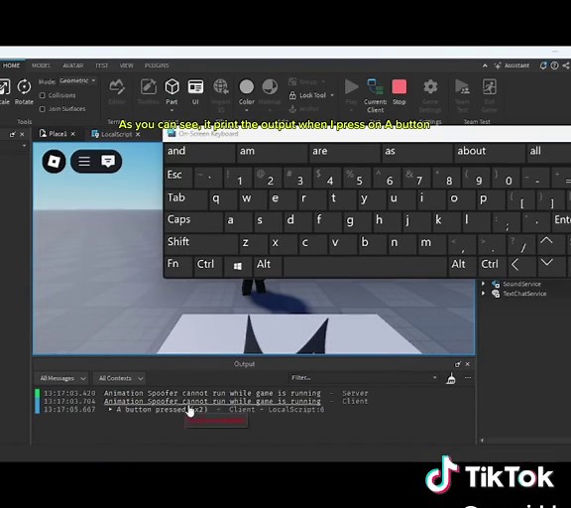Switch to the TEST ribbon tab
Image resolution: width=571 pixels, height=508 pixels.
(x=101, y=65)
